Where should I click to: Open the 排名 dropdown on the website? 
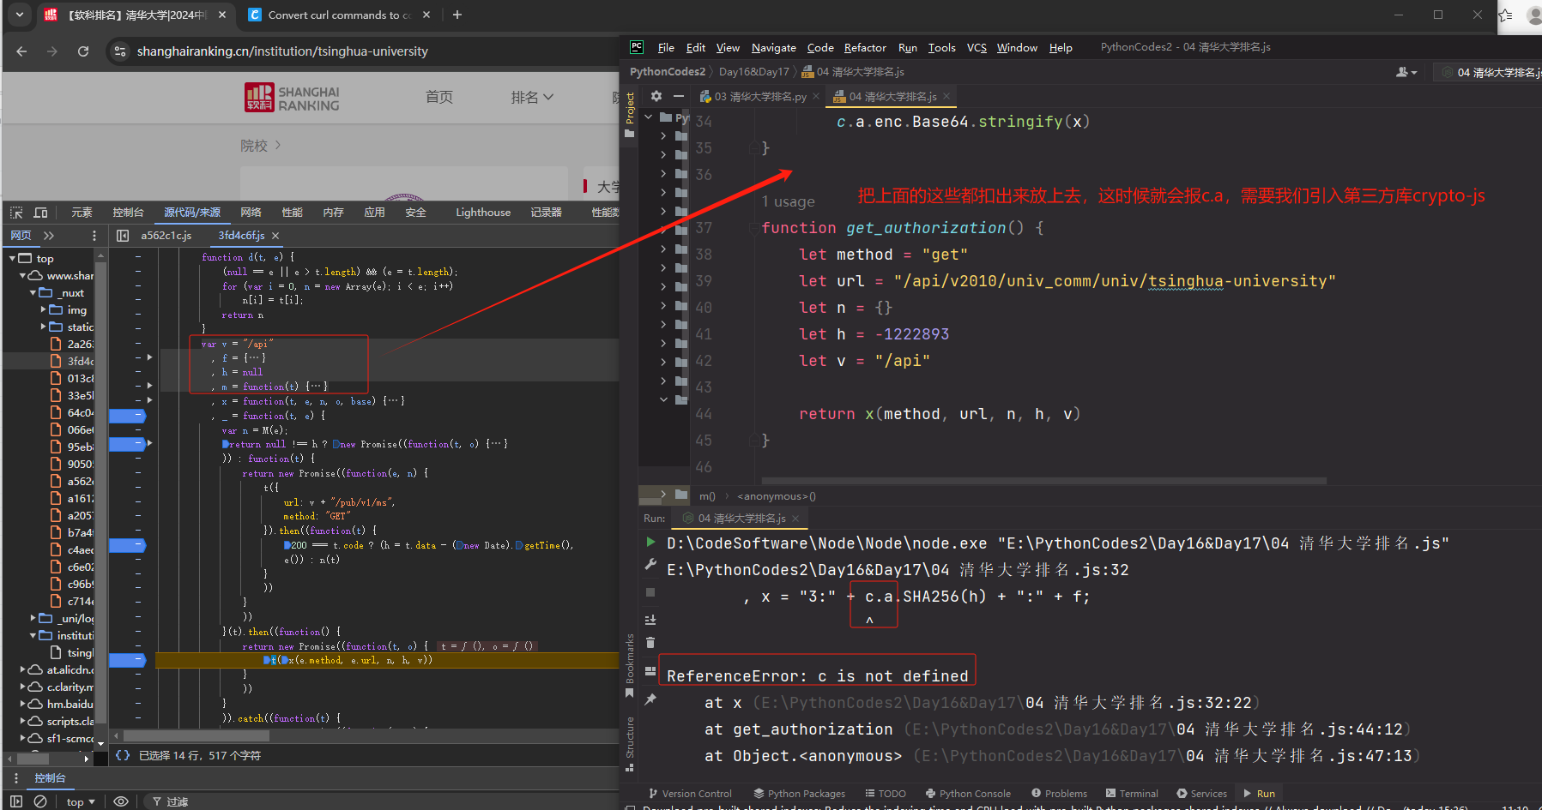532,98
